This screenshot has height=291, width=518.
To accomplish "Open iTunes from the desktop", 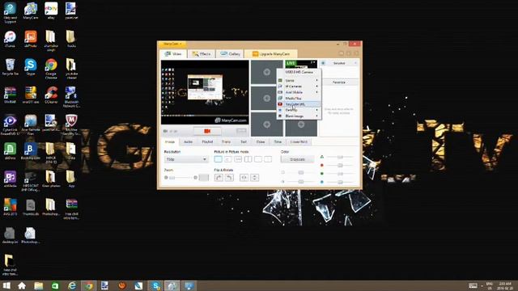I will 10,40.
